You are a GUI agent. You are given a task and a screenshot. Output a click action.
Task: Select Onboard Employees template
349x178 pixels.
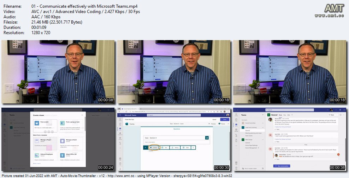(x=45, y=156)
